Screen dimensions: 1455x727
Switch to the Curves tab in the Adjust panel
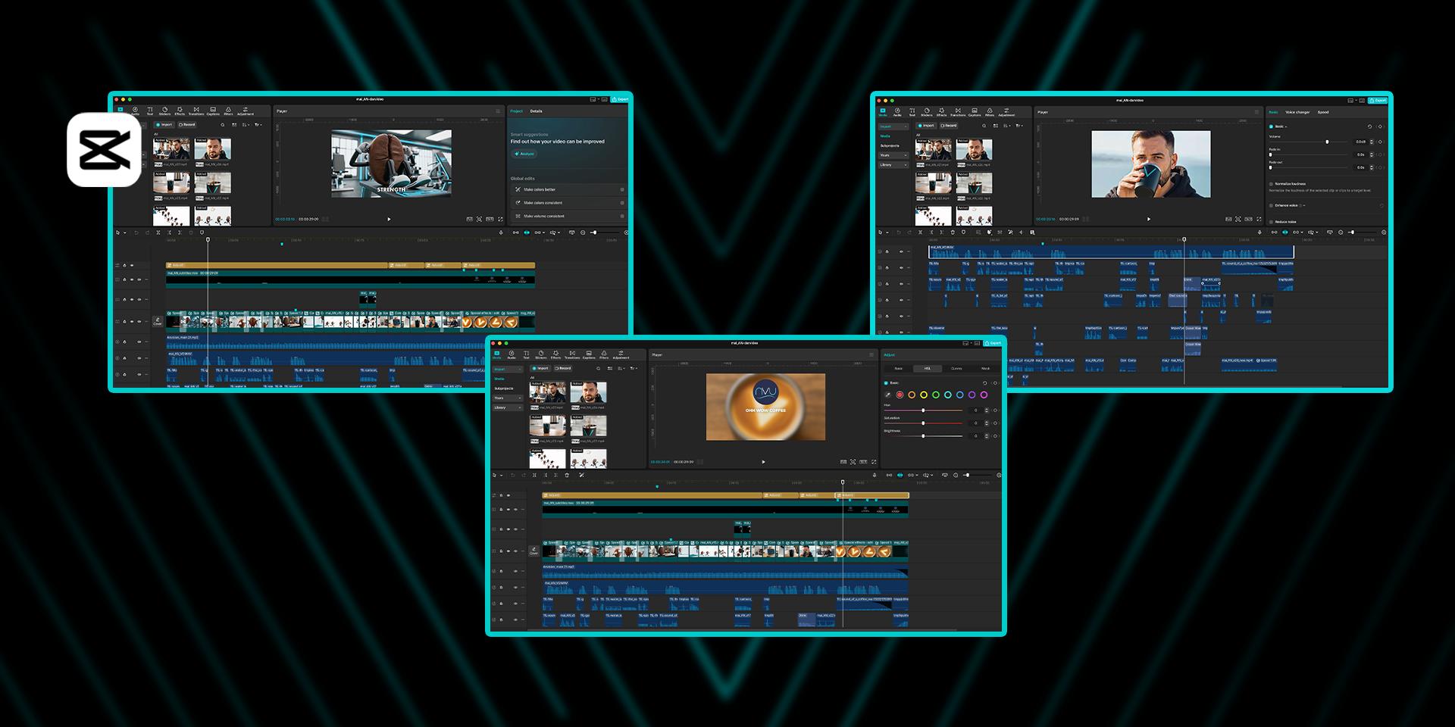pyautogui.click(x=956, y=369)
